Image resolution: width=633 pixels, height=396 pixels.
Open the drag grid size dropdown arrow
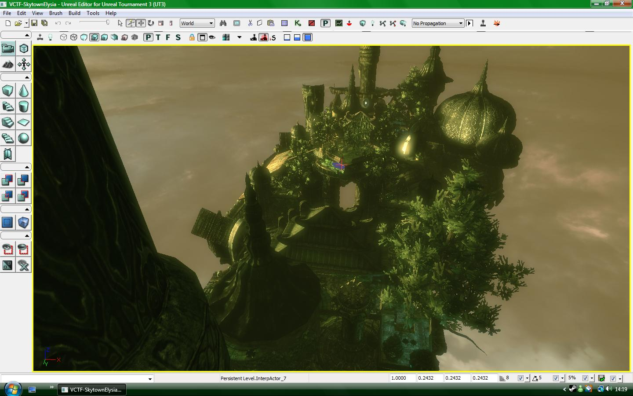tap(527, 378)
